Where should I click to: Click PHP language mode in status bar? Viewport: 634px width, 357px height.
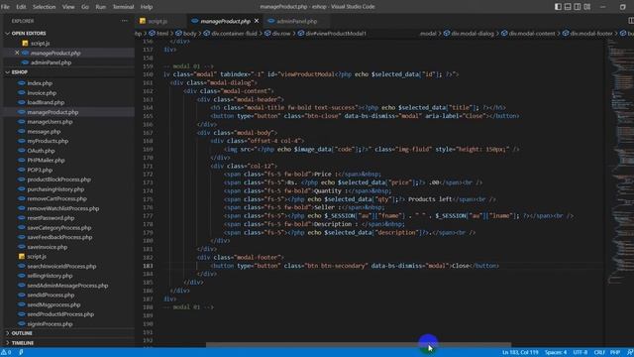pyautogui.click(x=615, y=353)
